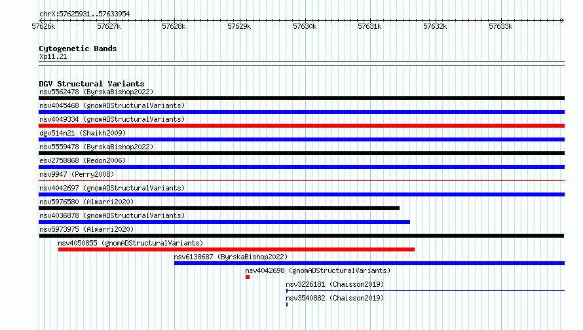This screenshot has height=330, width=583.
Task: Click the blue nsv4036878 variant bar
Action: coord(224,222)
